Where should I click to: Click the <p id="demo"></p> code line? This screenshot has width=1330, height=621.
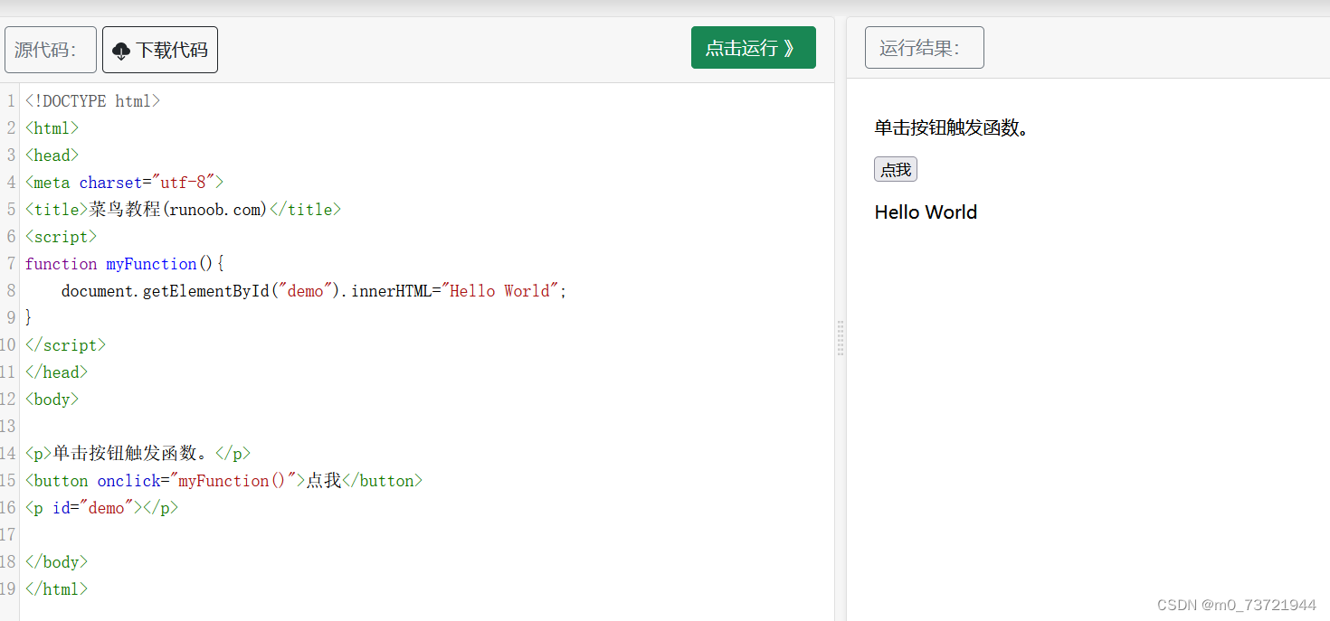click(x=101, y=508)
